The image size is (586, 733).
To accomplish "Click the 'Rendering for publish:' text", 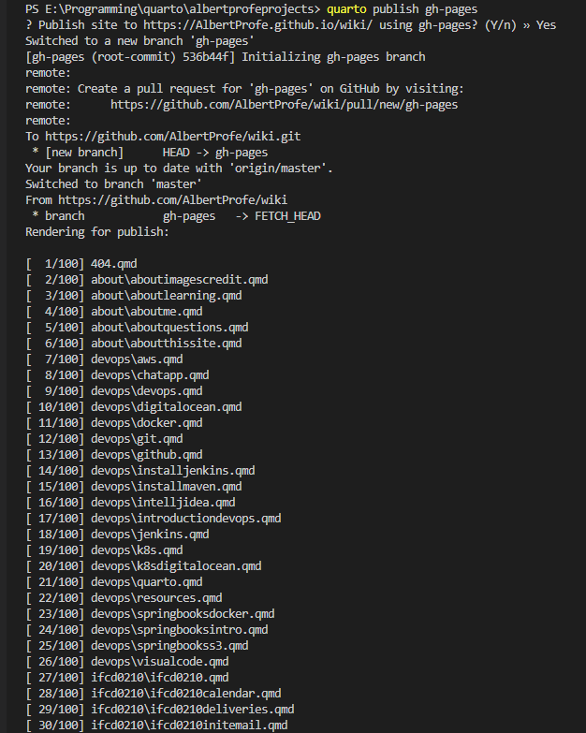I will point(97,232).
